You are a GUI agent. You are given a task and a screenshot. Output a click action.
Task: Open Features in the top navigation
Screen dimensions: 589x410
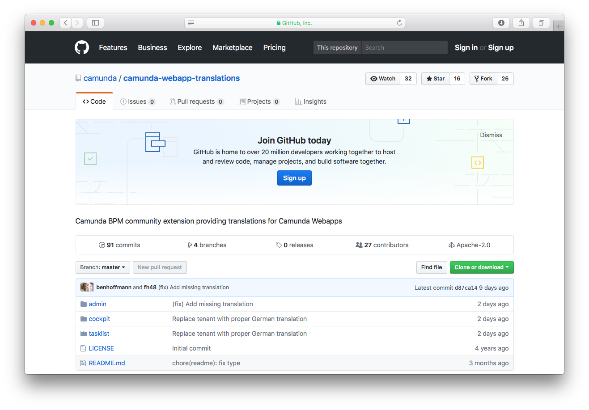(x=113, y=47)
